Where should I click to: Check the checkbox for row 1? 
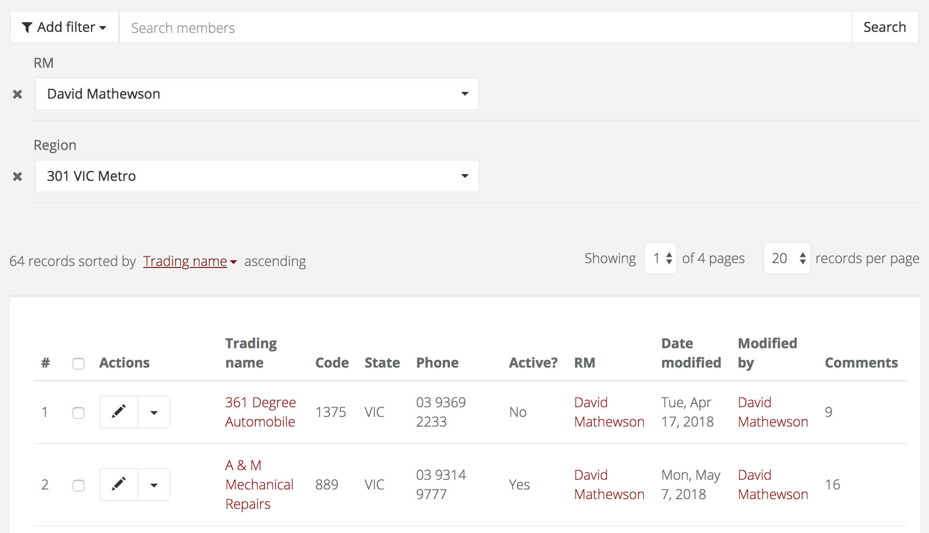click(x=78, y=413)
